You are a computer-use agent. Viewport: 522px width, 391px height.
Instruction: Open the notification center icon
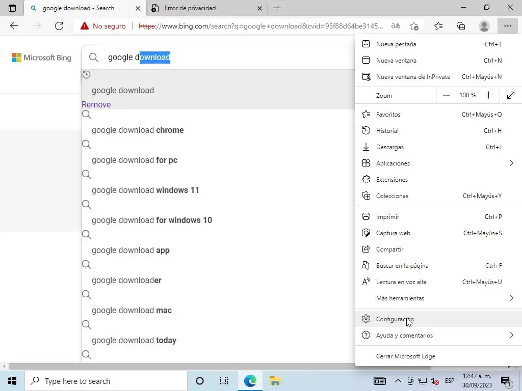[506, 381]
